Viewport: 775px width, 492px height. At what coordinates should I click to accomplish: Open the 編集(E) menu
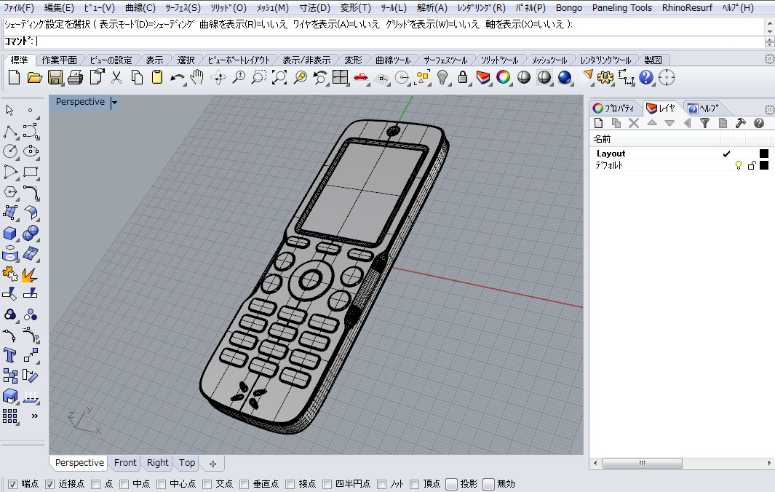pyautogui.click(x=59, y=8)
